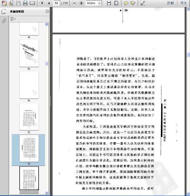Click the Create PDF toolbar icon
The image size is (190, 196).
point(4,3)
